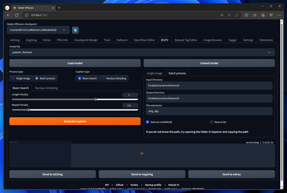Click the Repeat Penalty number field
The height and width of the screenshot is (193, 287).
coord(130,105)
